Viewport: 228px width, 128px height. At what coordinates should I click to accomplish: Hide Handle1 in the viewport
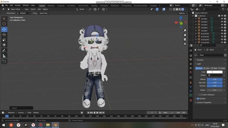click(222, 19)
